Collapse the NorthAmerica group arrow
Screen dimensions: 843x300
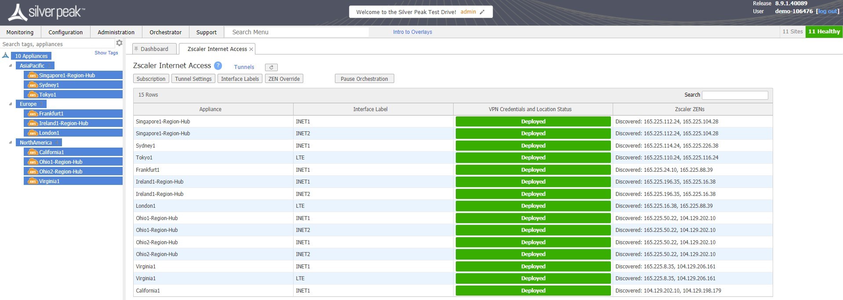coord(11,142)
